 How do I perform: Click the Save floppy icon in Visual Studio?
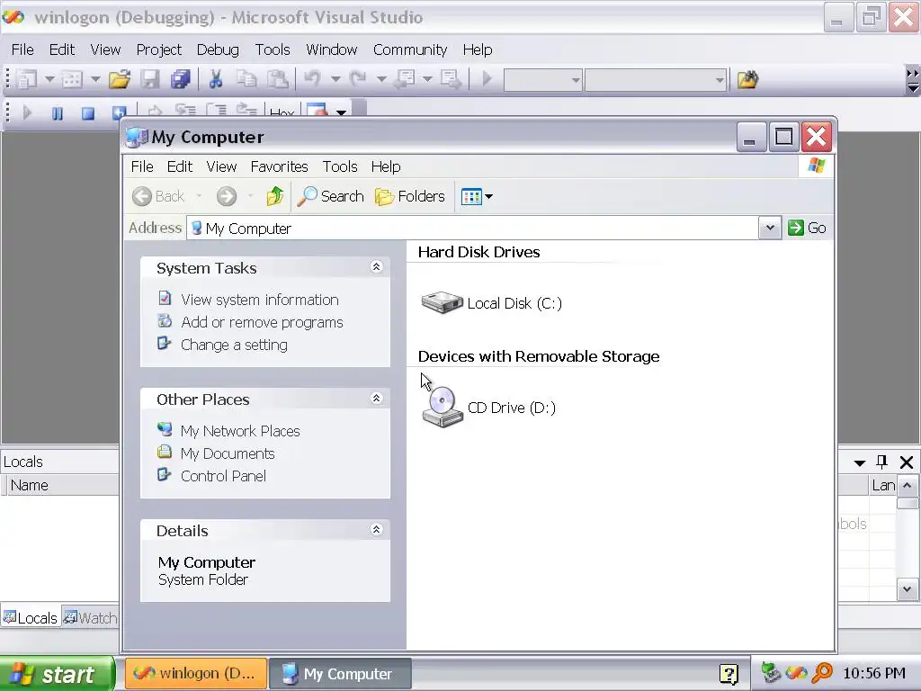click(x=150, y=79)
